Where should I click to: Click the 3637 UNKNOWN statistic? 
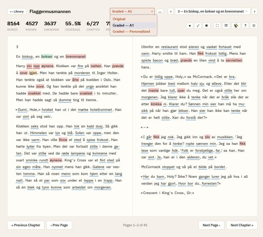pos(51,26)
